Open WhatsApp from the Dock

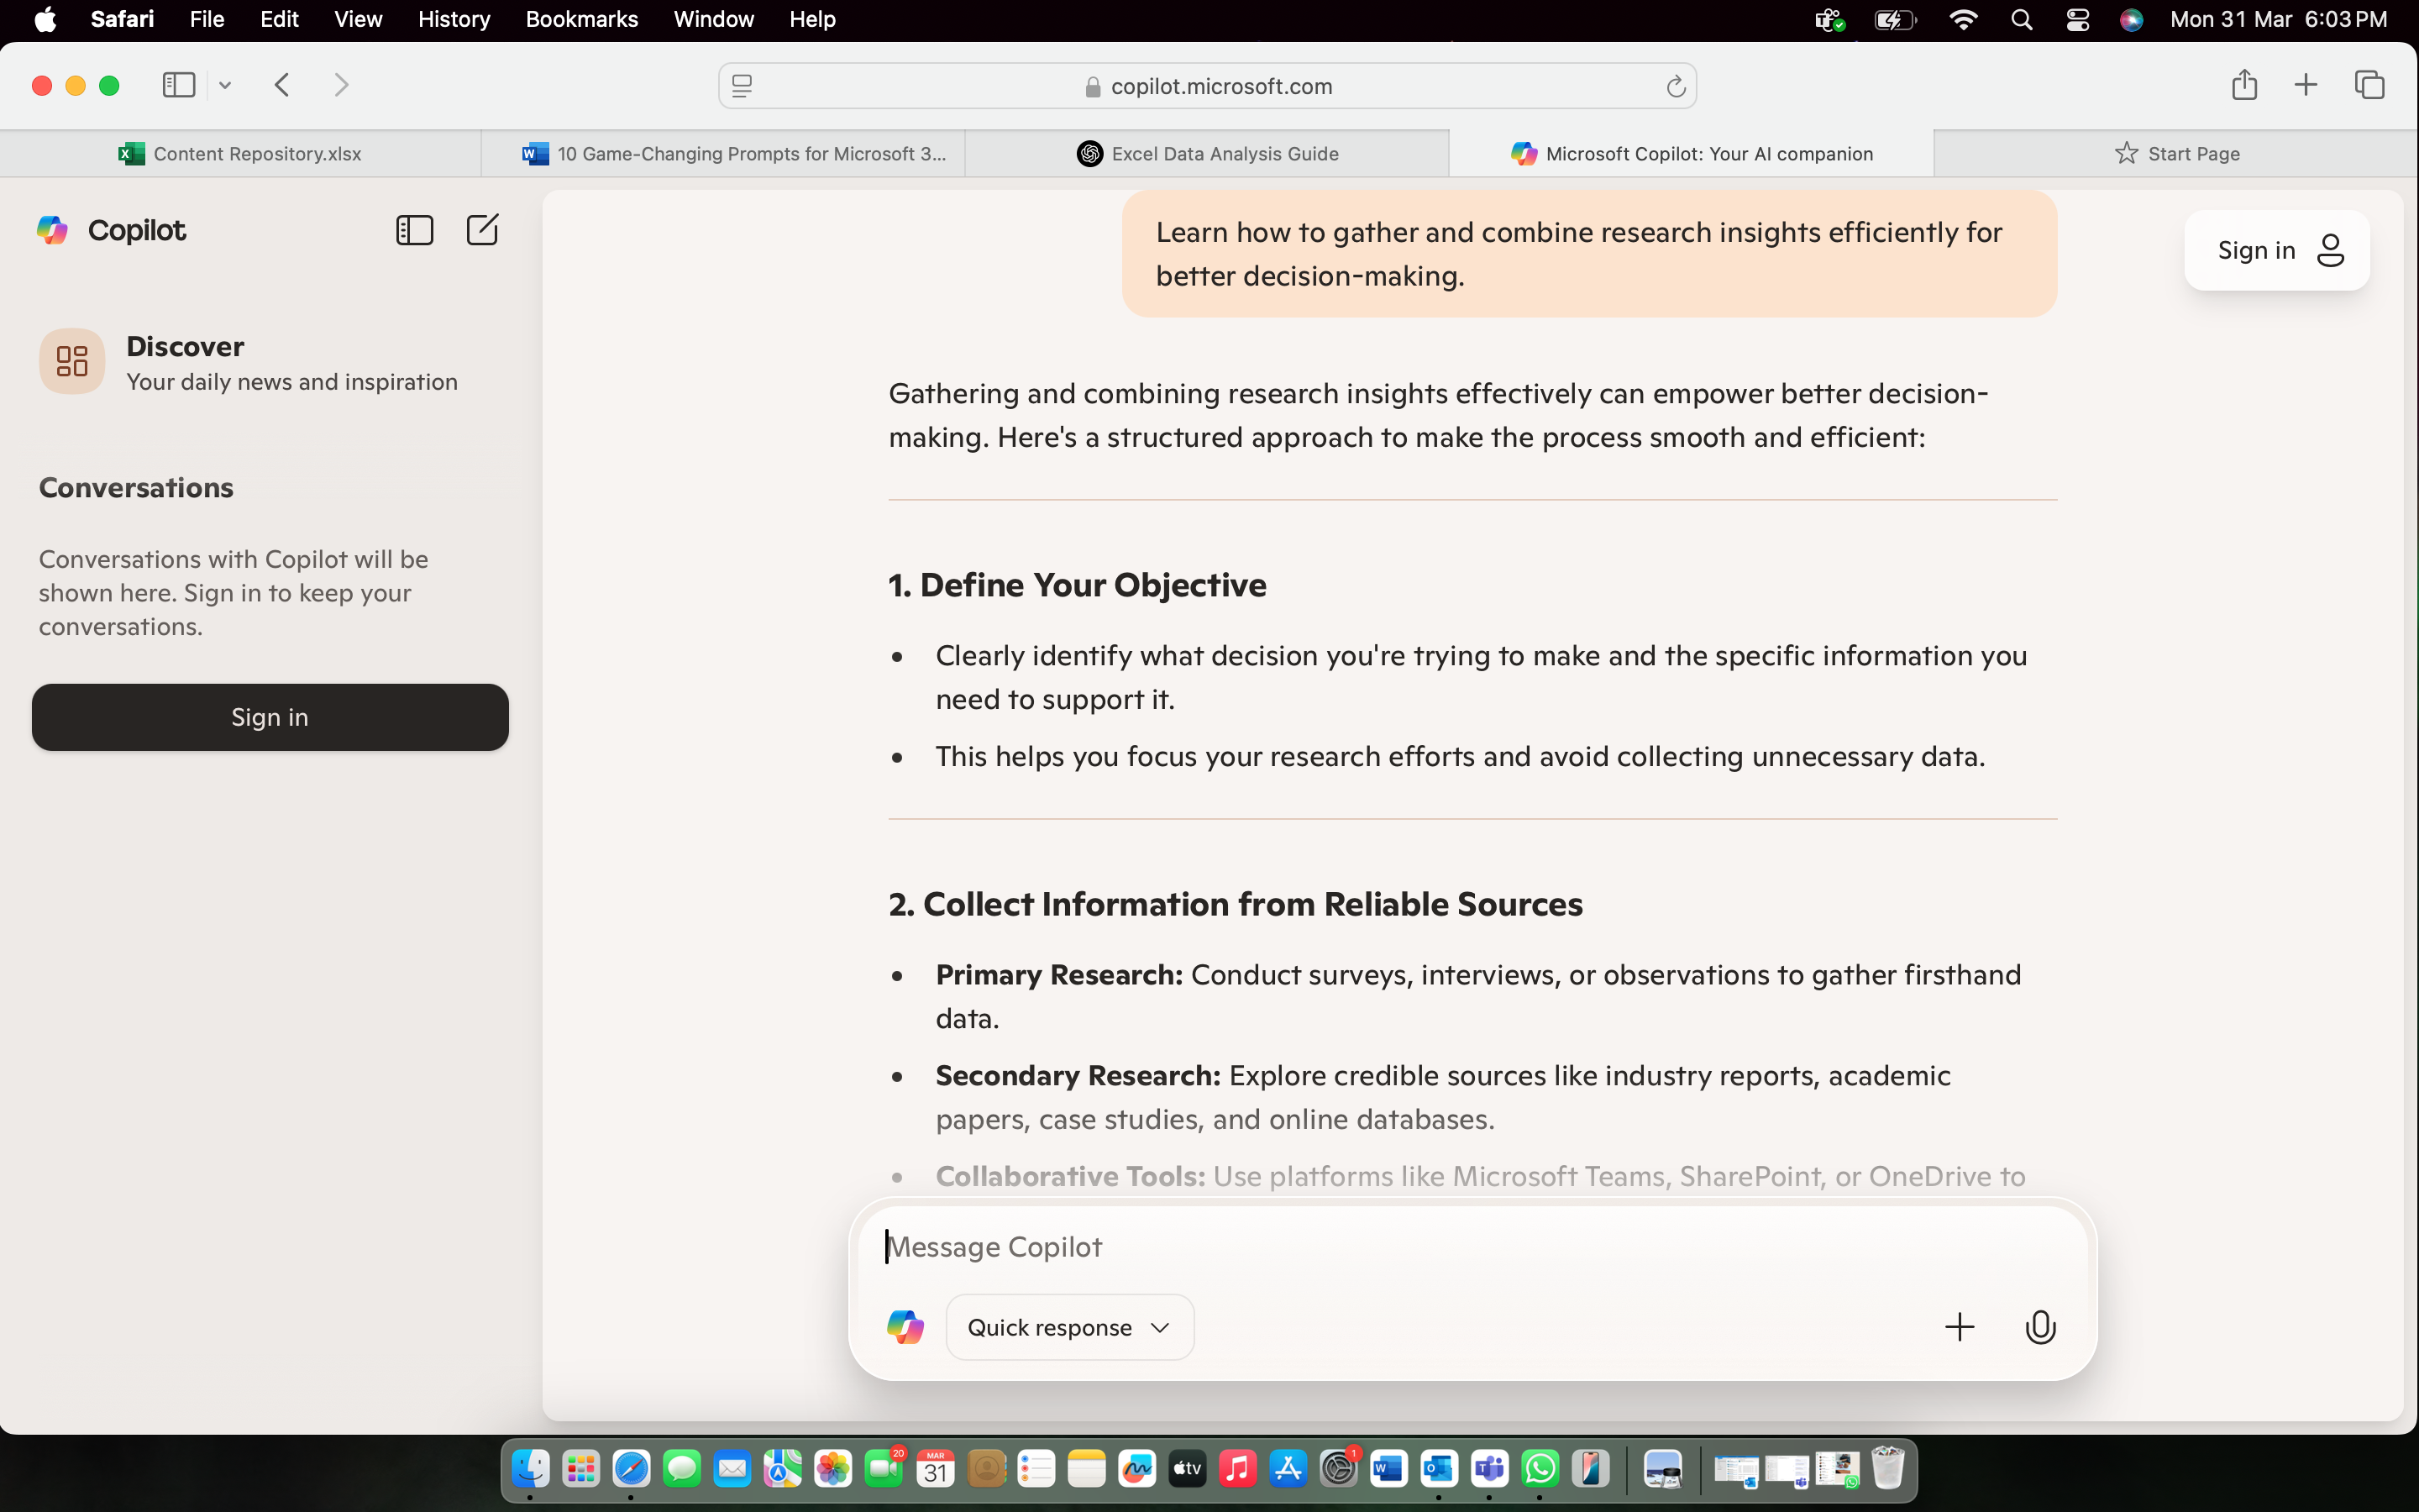click(x=1540, y=1469)
